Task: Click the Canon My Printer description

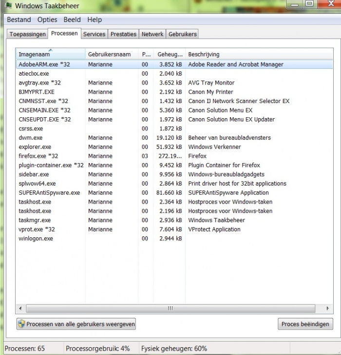Action: click(x=210, y=92)
